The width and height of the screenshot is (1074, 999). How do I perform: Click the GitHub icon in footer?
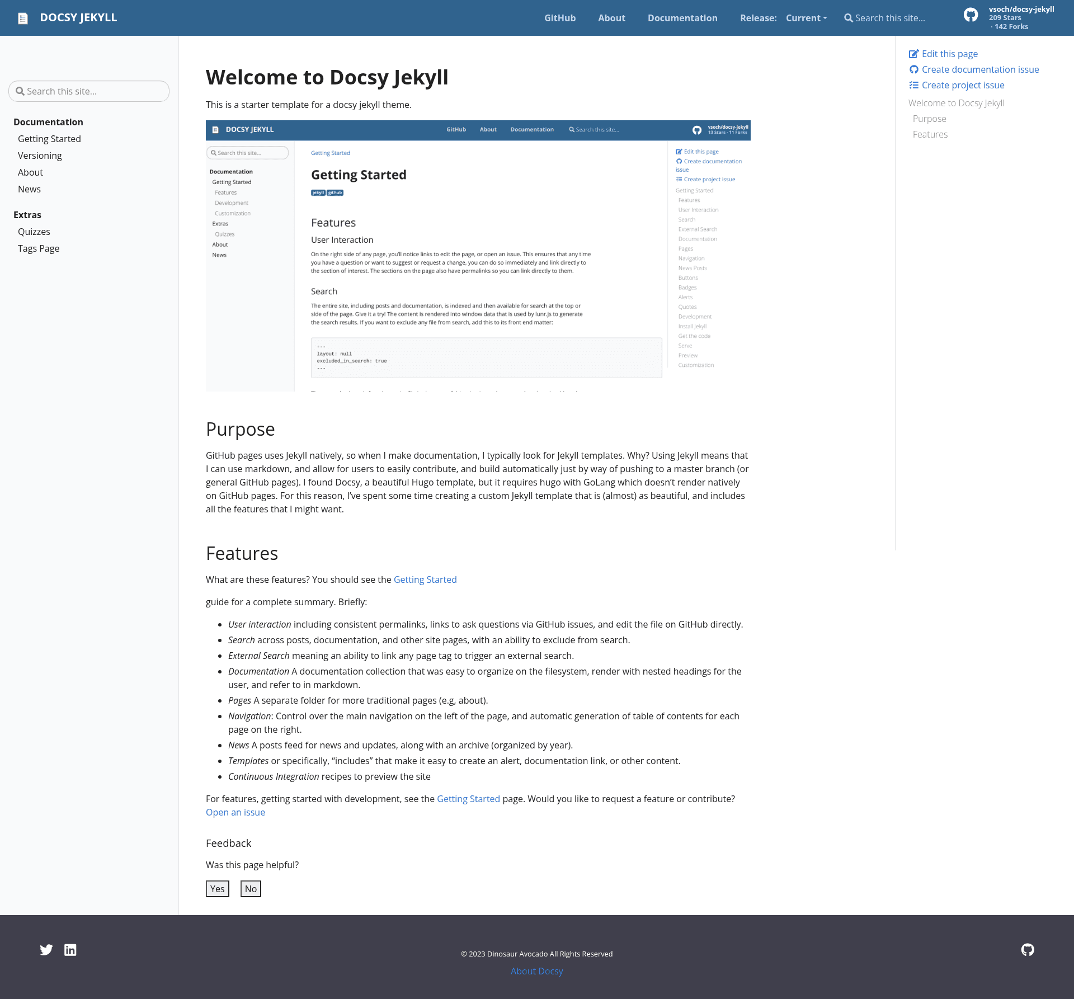coord(1028,950)
